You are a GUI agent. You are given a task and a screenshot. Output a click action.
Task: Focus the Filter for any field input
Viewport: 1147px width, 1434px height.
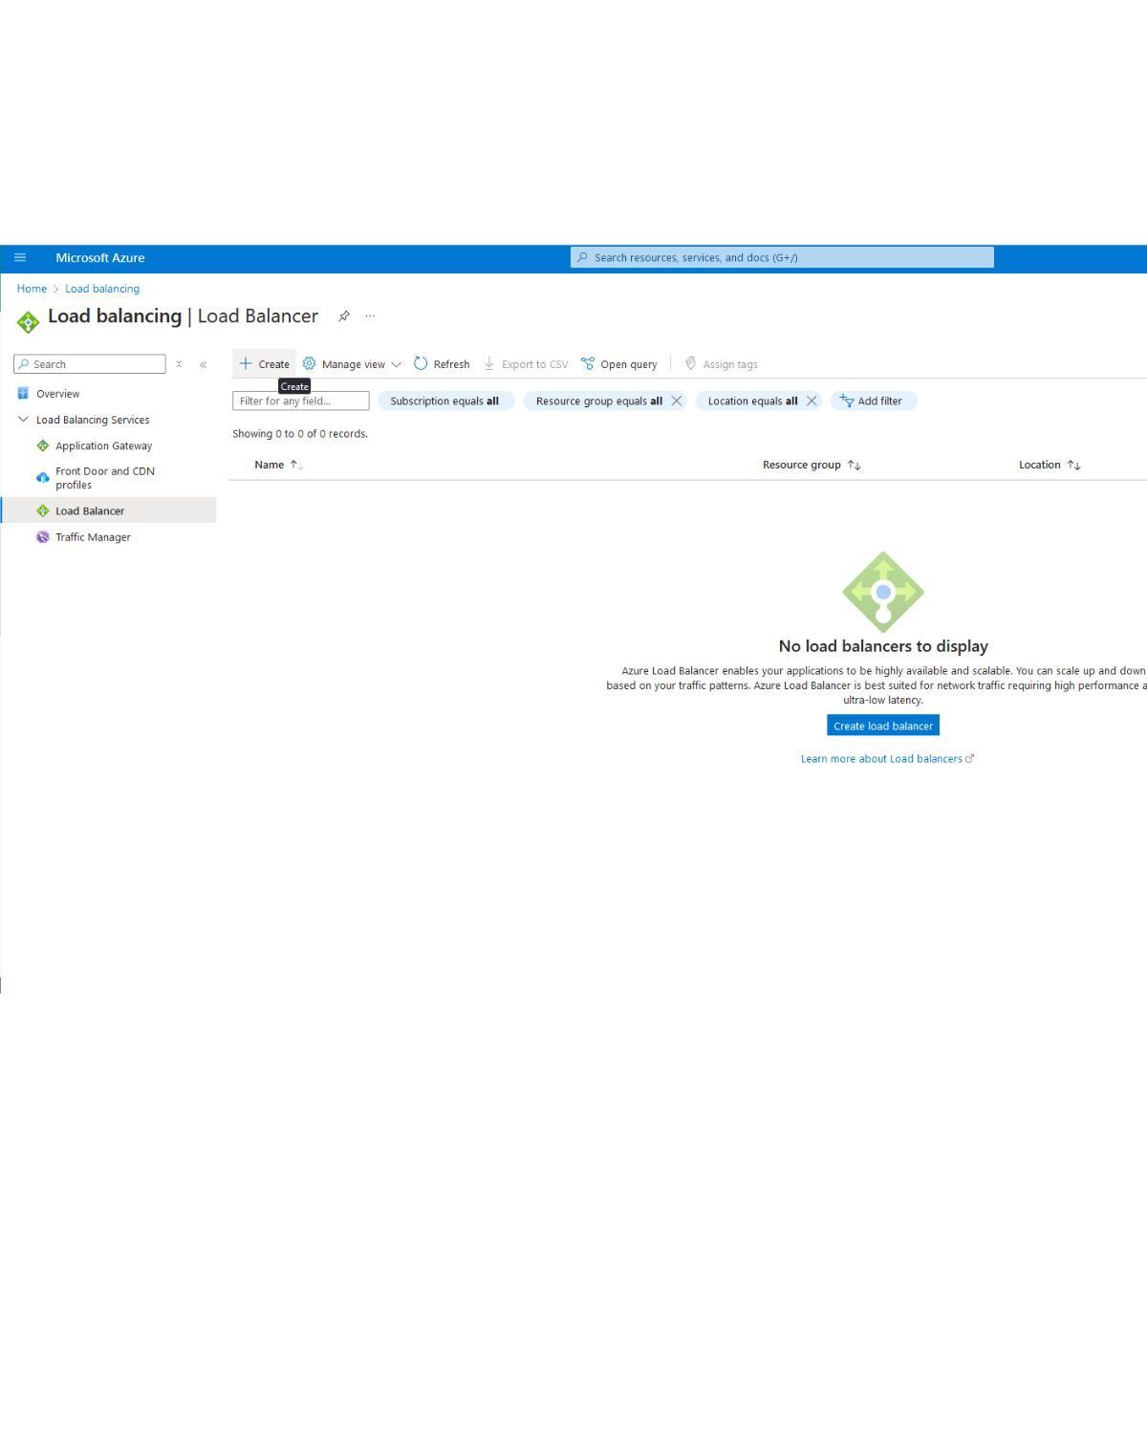point(301,402)
